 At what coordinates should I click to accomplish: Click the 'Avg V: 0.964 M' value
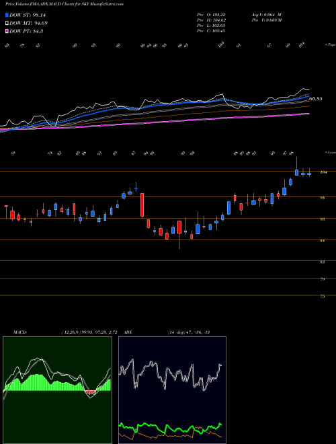click(x=266, y=15)
